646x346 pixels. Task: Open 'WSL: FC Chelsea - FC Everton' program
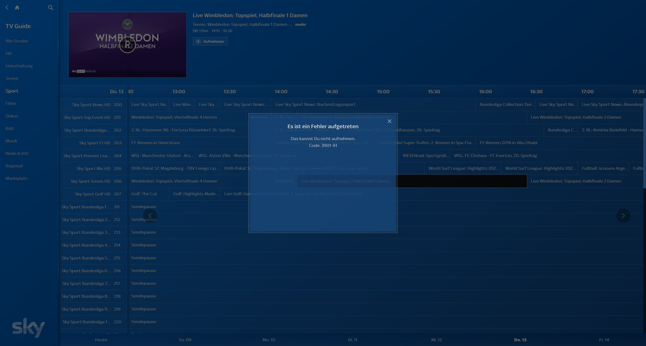click(547, 156)
